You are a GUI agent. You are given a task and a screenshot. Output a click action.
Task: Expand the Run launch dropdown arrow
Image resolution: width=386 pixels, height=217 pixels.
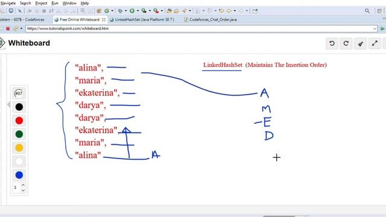[x=138, y=11]
